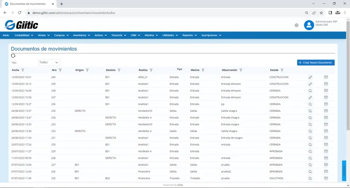
Task: Click Administrador ERP user name
Action: pyautogui.click(x=326, y=21)
